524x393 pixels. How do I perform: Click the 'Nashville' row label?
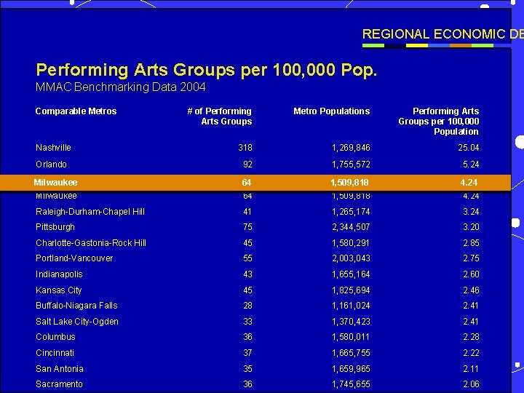[53, 148]
